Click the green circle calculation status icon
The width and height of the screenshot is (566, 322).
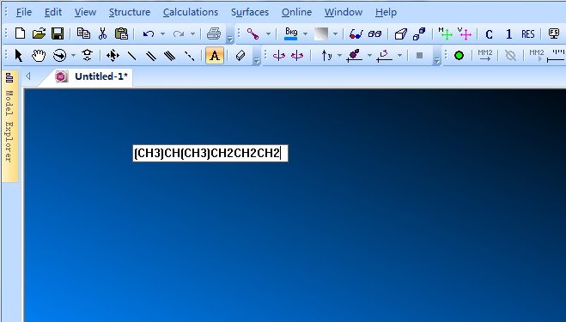[x=459, y=56]
